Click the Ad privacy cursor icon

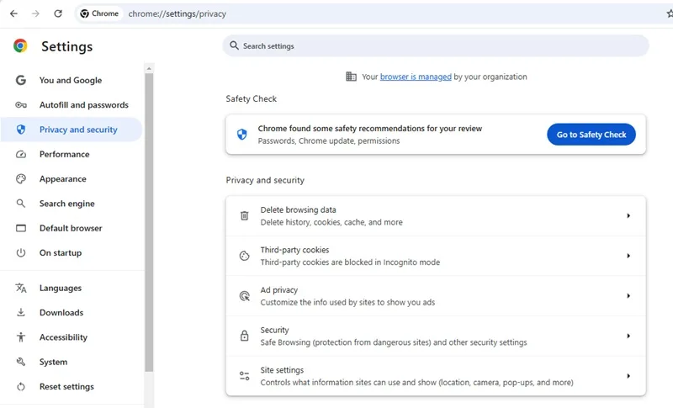pyautogui.click(x=244, y=295)
